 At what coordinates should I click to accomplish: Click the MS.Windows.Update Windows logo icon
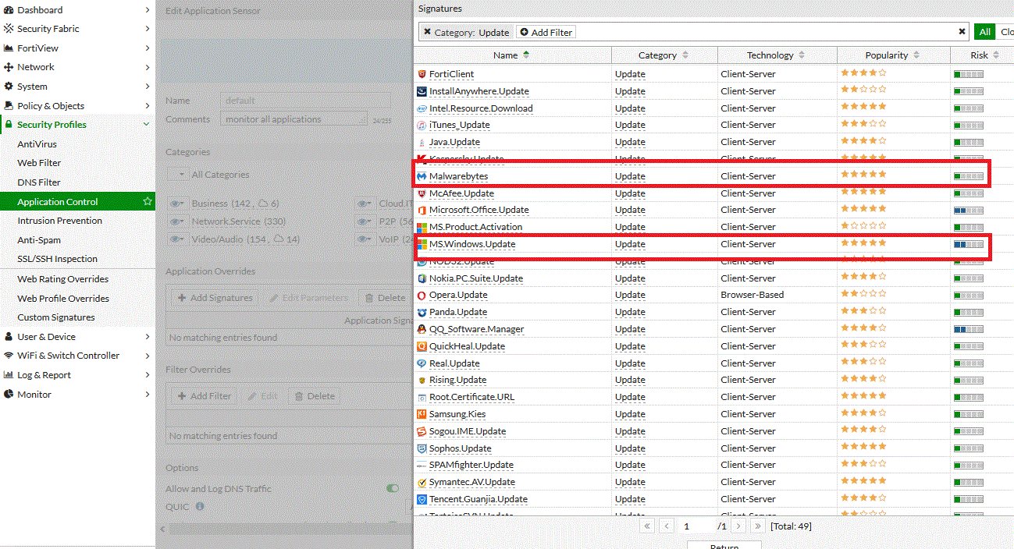click(x=422, y=244)
